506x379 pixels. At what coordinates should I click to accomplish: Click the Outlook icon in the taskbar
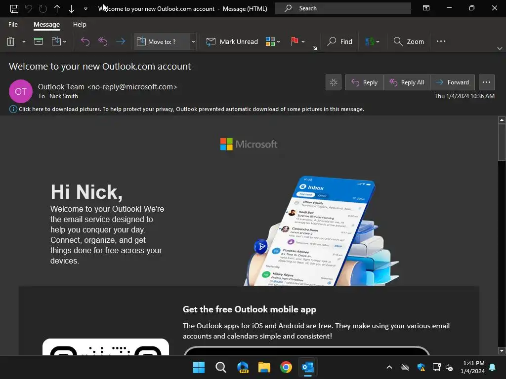coord(307,367)
